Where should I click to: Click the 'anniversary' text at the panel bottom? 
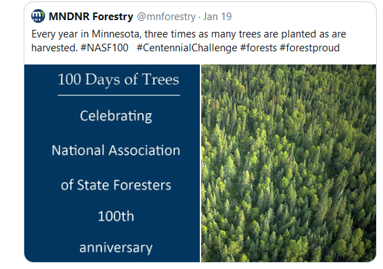[x=116, y=248]
